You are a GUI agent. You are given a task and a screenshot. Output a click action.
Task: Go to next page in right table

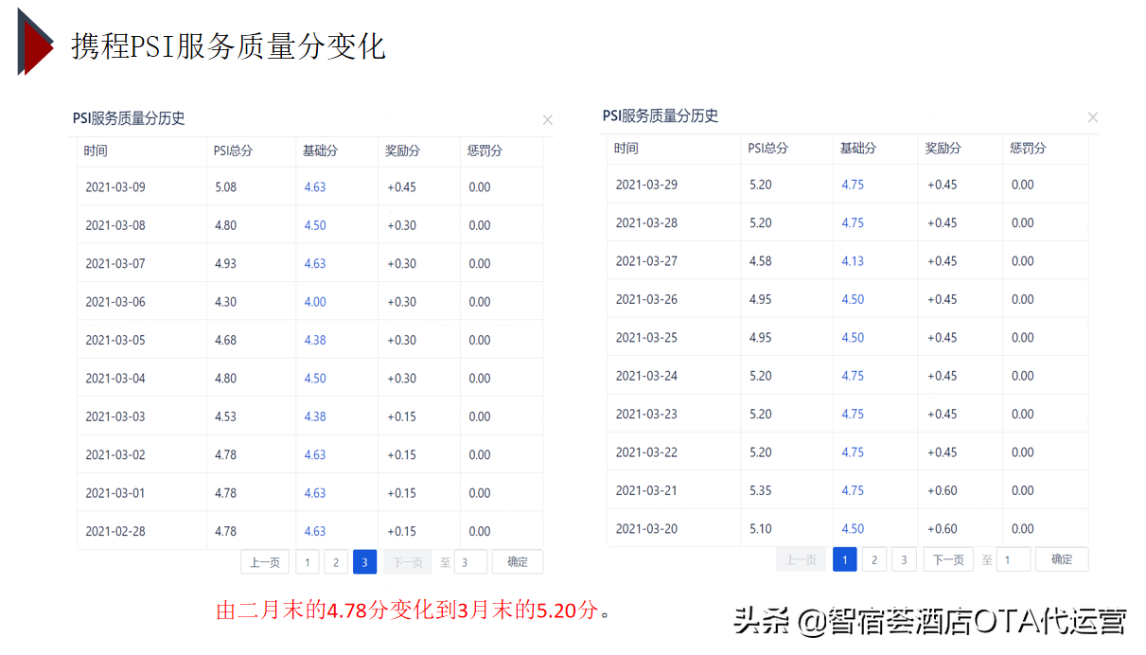tap(948, 559)
